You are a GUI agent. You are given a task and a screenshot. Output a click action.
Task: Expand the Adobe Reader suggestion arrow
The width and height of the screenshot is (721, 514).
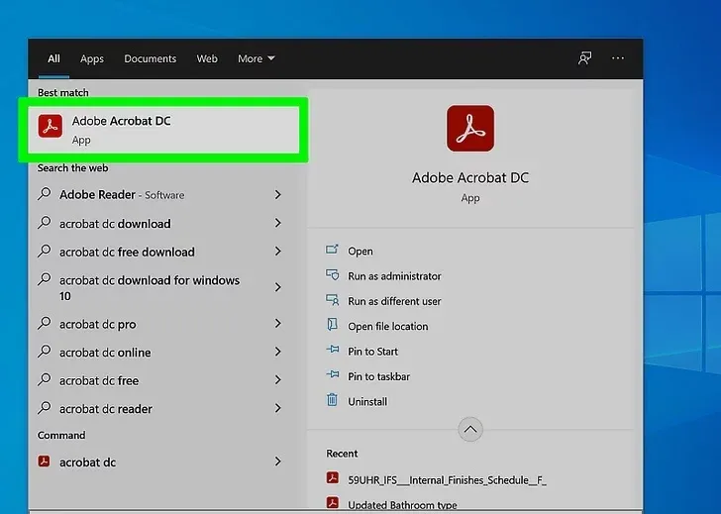click(x=277, y=194)
